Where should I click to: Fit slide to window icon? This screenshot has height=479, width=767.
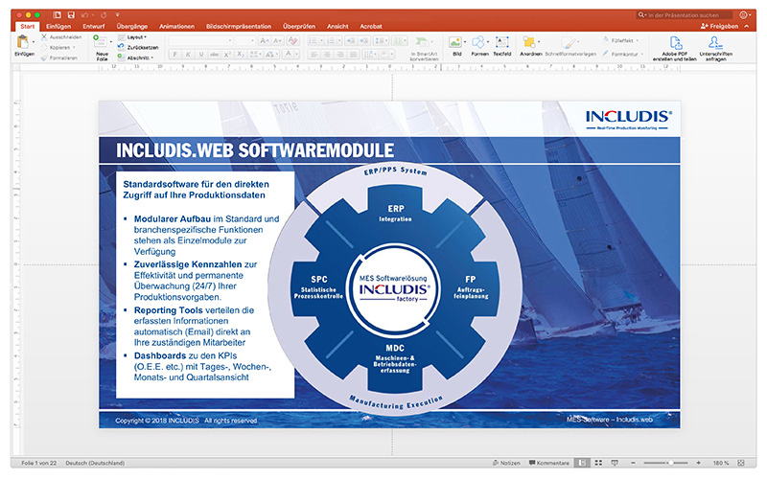[x=741, y=463]
